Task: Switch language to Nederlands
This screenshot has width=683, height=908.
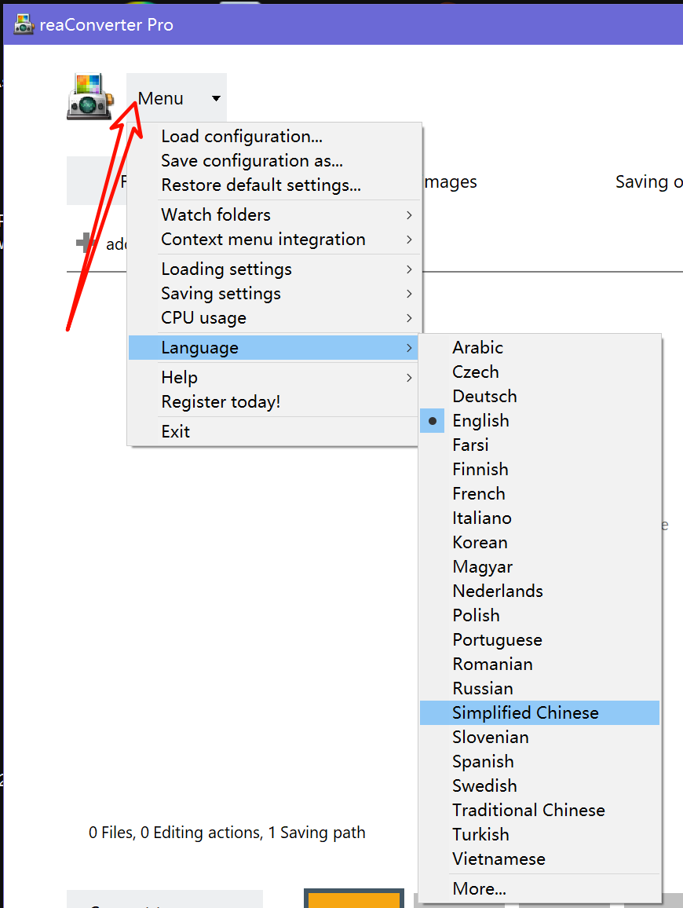Action: point(539,591)
